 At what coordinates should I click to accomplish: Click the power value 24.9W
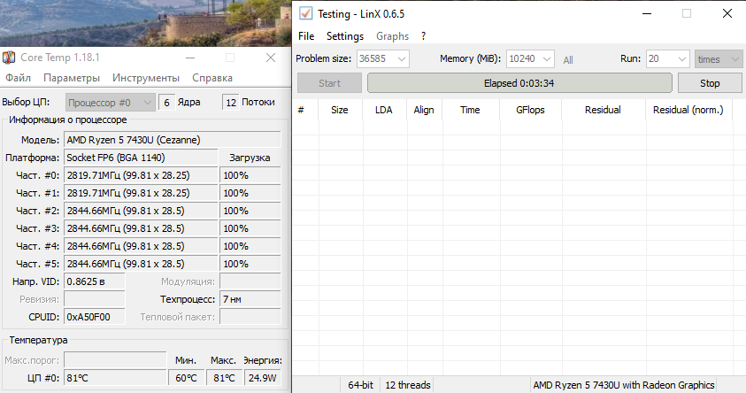(x=263, y=378)
